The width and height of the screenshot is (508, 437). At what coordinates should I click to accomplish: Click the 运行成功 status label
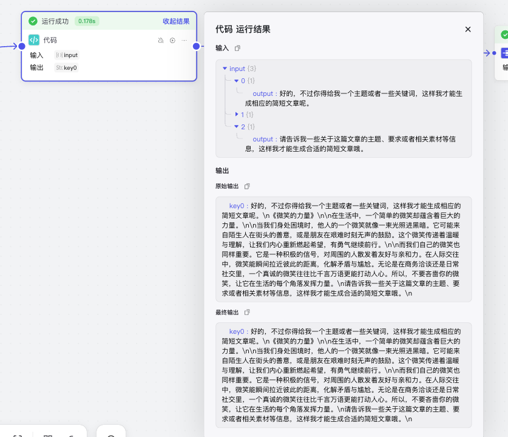click(x=55, y=21)
